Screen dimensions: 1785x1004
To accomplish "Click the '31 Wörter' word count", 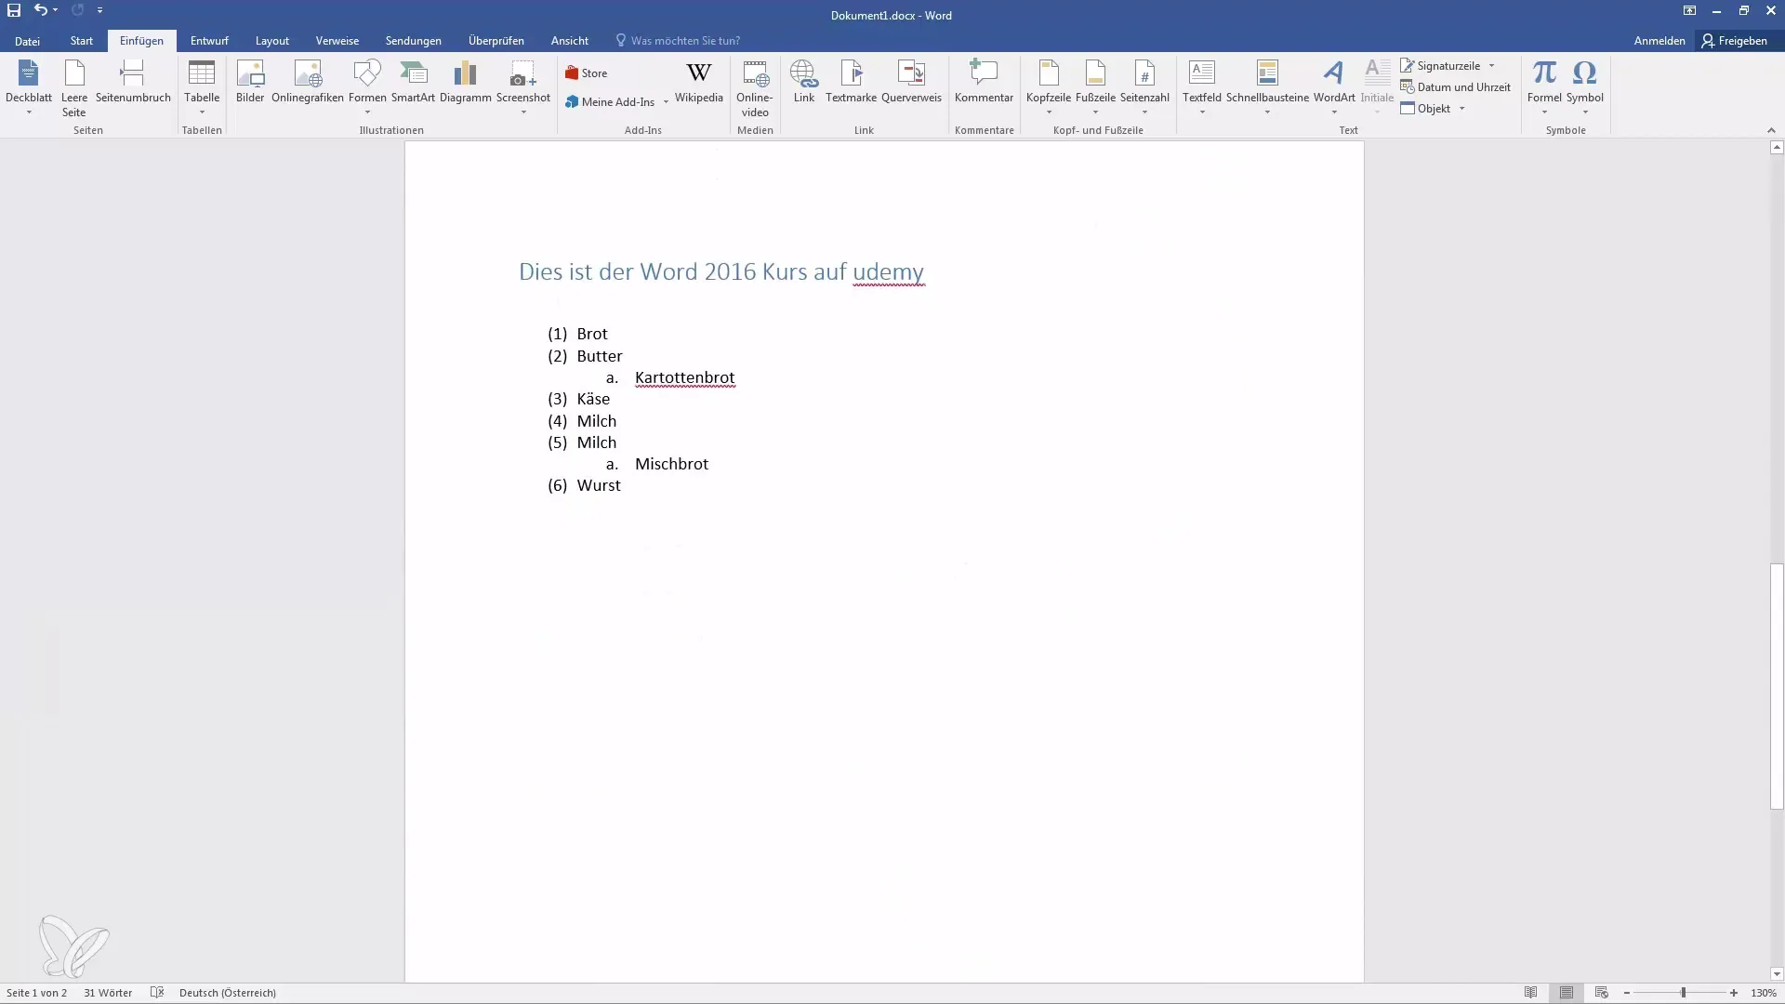I will [108, 993].
